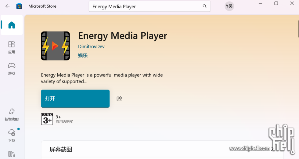The height and width of the screenshot is (159, 299).
Task: Click the IARC 3+ rating badge
Action: 47,119
